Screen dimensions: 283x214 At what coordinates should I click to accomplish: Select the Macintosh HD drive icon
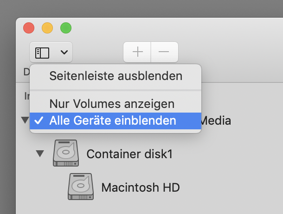point(81,187)
